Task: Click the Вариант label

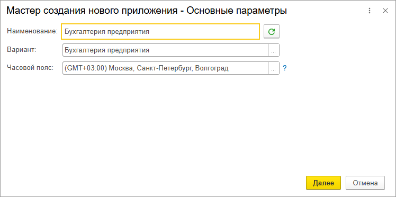Action: pos(22,49)
